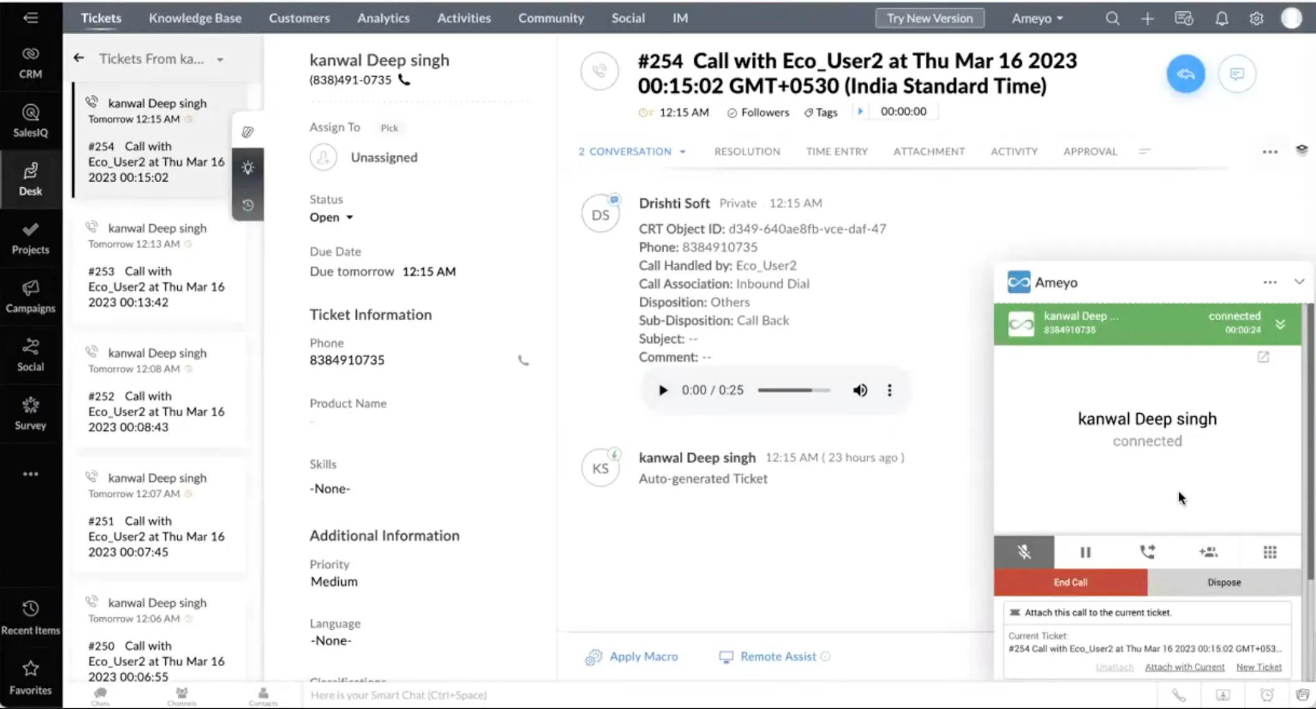The image size is (1316, 709).
Task: Click the Smart Chat input field
Action: (730, 695)
